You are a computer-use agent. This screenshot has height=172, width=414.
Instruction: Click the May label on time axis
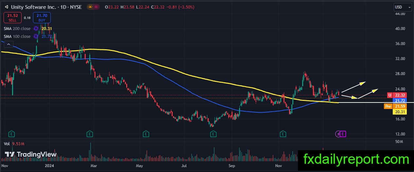(140, 166)
